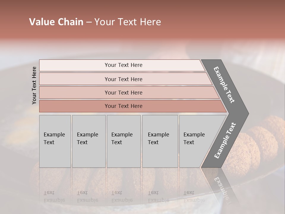285x214 pixels.
Task: Click the bold "Value Chain" title text
Action: tap(56, 22)
